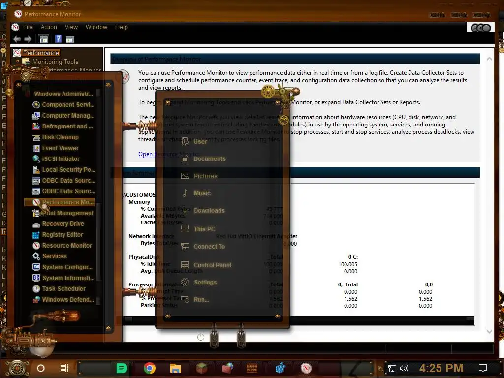Viewport: 504px width, 378px height.
Task: Launch iSCSI Initiator
Action: pyautogui.click(x=56, y=159)
